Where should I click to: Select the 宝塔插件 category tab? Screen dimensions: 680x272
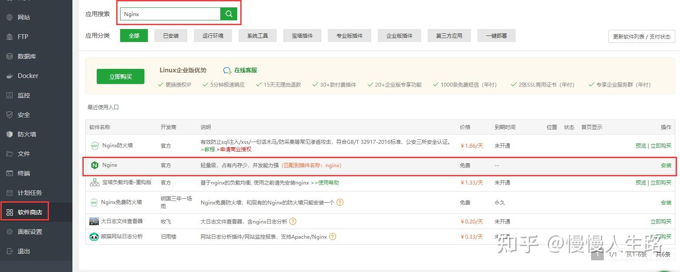[x=302, y=36]
